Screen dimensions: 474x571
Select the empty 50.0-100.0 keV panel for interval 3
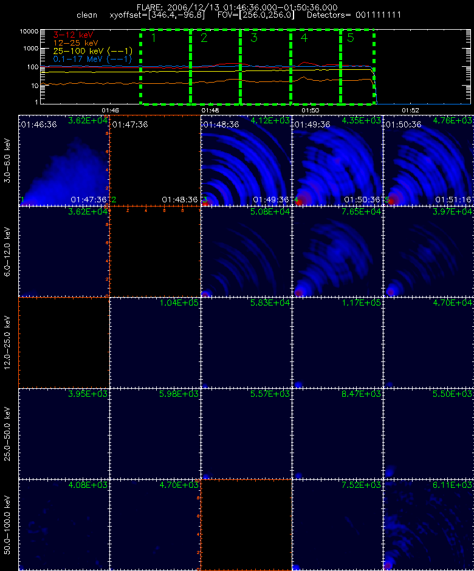pyautogui.click(x=246, y=525)
